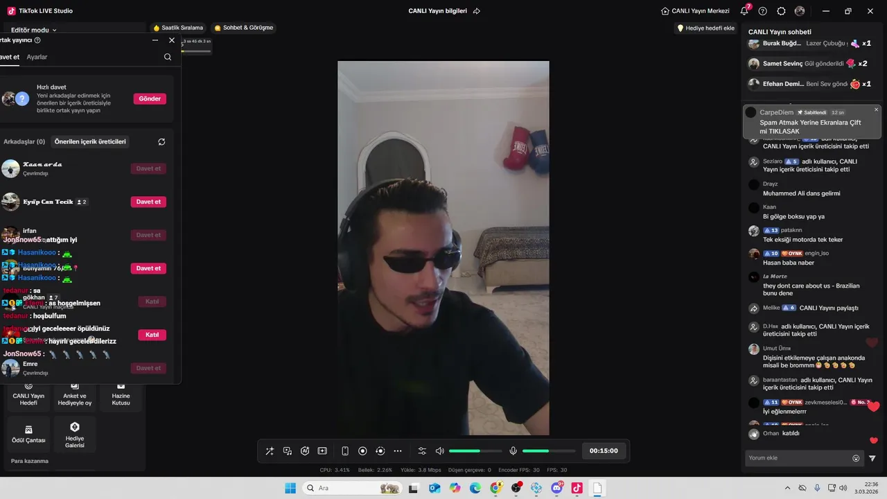Click the 00:15:00 stream timer
This screenshot has width=887, height=499.
tap(604, 450)
